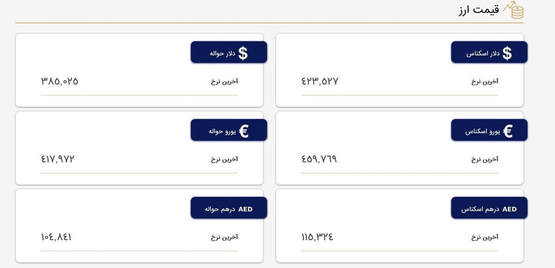Click the price ٣٨٥,٠٢٥ for dollar transfer

click(x=59, y=81)
